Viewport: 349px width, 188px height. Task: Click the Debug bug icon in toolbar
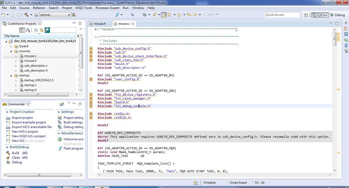(x=144, y=15)
